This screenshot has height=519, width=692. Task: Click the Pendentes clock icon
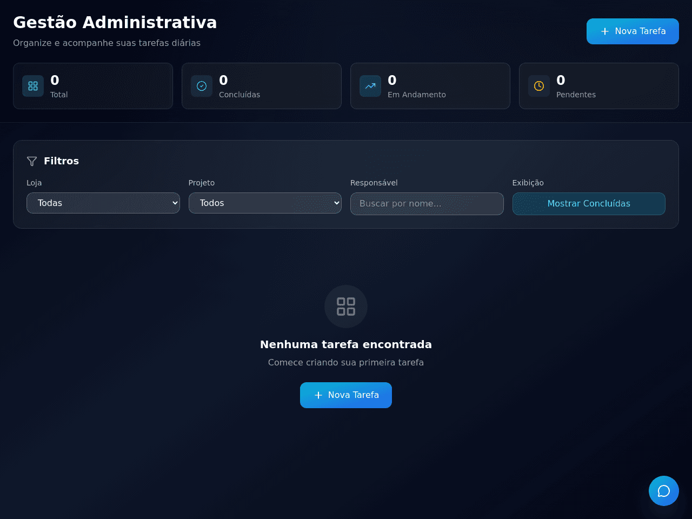pos(539,86)
